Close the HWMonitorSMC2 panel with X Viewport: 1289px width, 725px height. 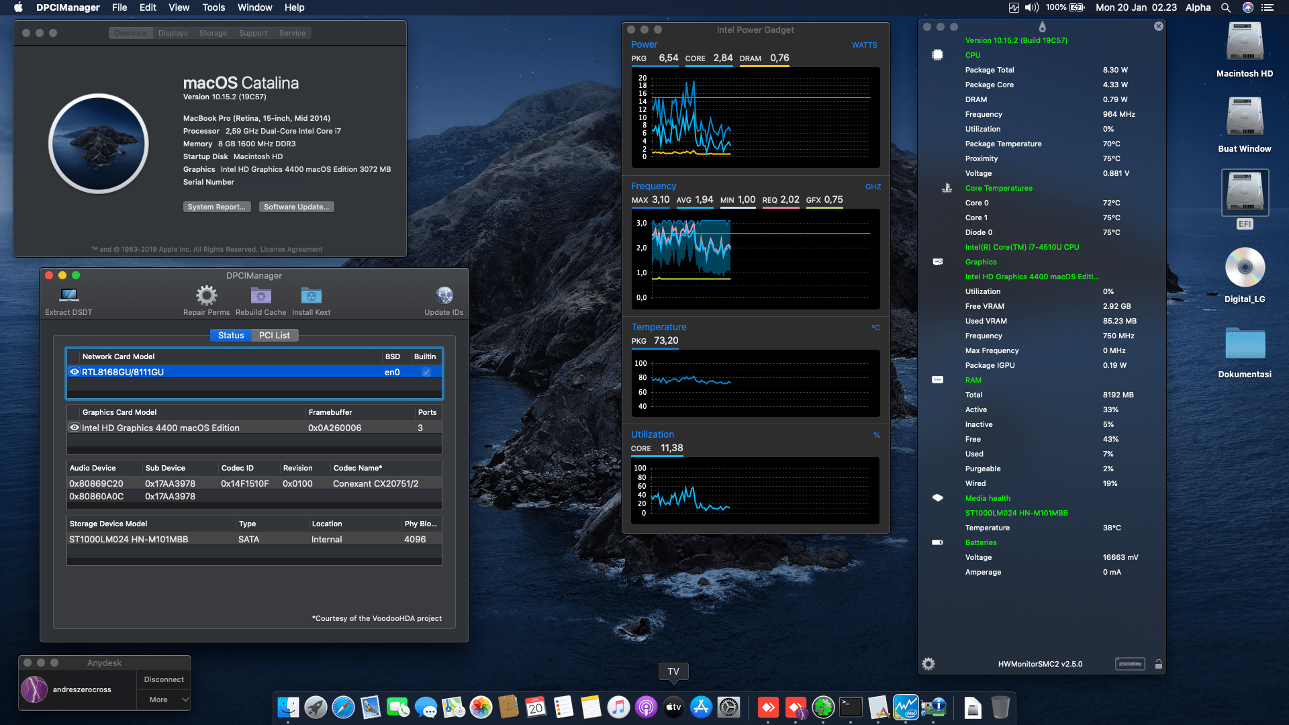tap(1159, 26)
